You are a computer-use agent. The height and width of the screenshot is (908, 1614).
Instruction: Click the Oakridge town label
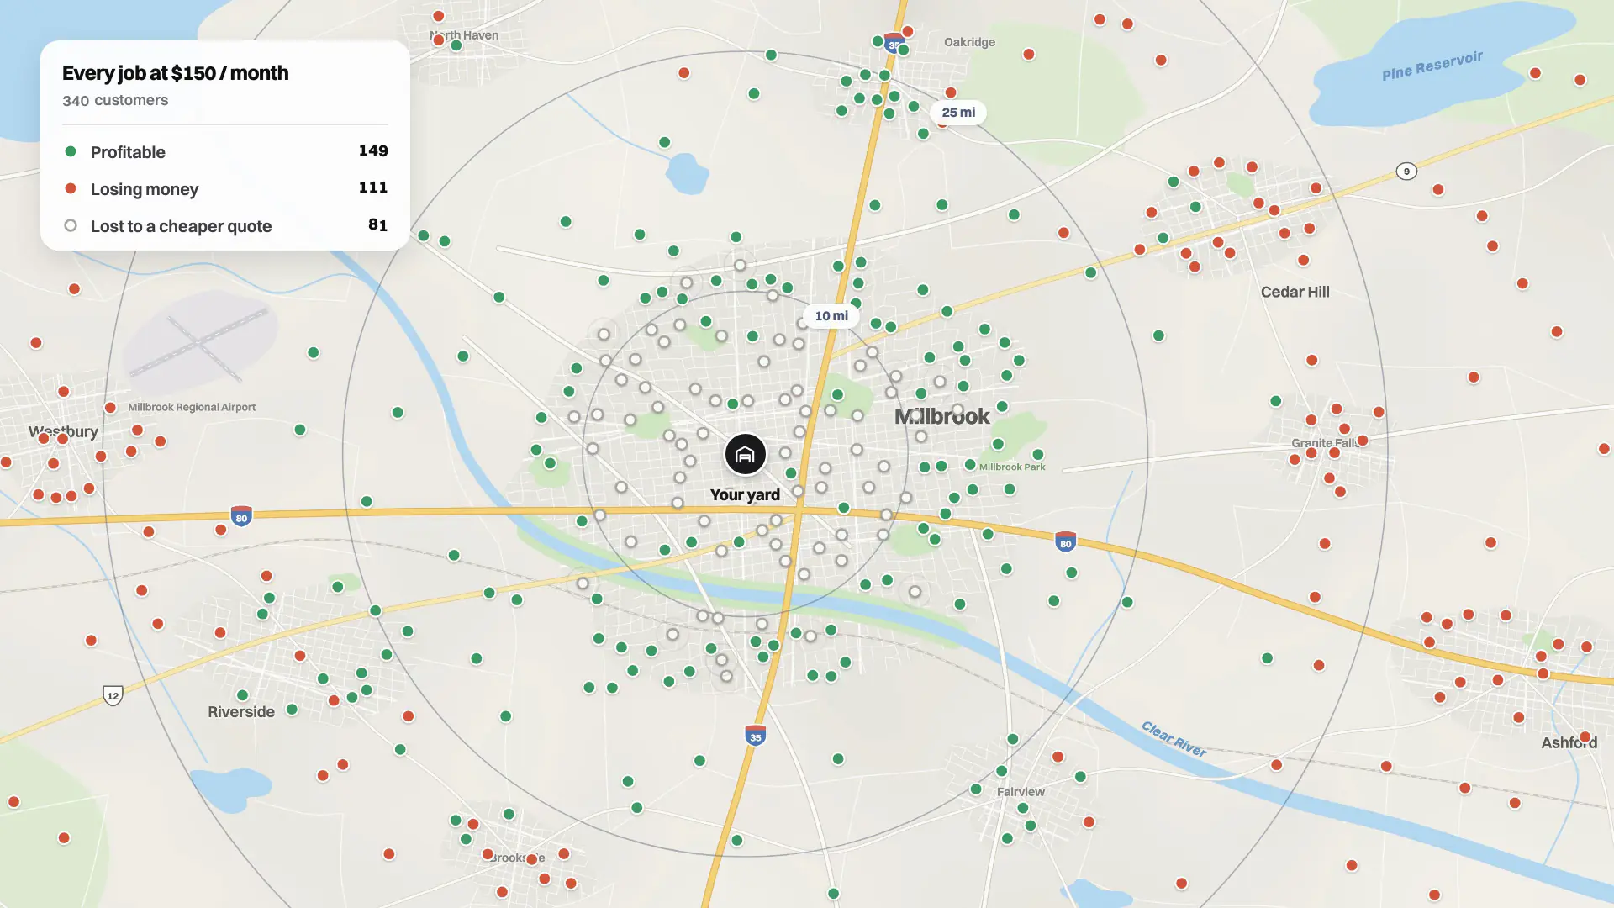click(969, 42)
